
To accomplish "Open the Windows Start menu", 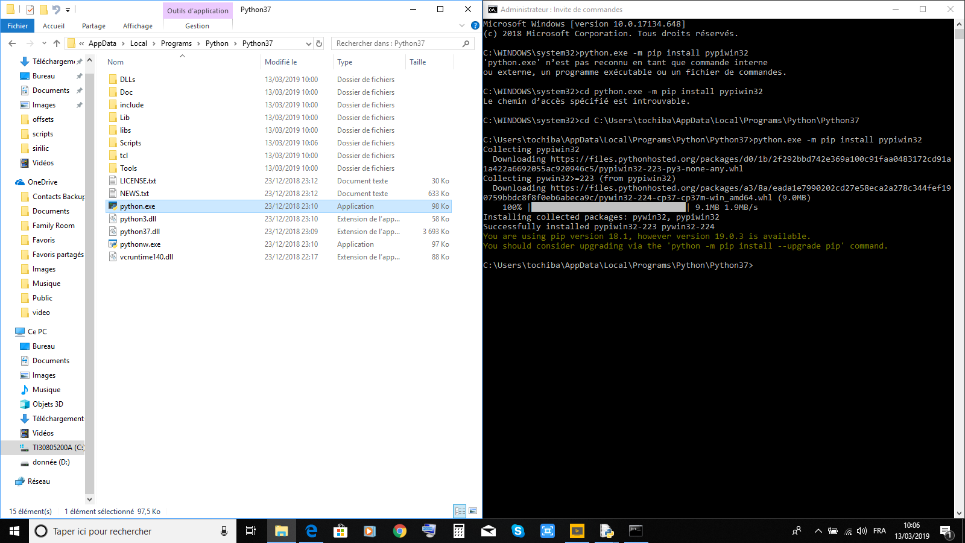I will [x=14, y=531].
